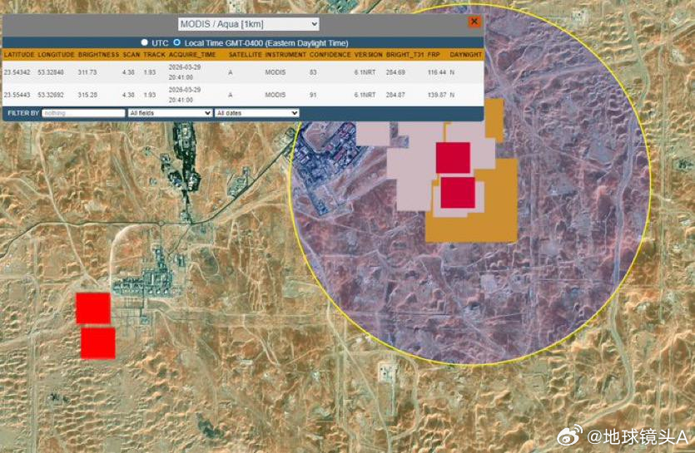
Task: Sort by the SCAN column header
Action: click(x=132, y=55)
